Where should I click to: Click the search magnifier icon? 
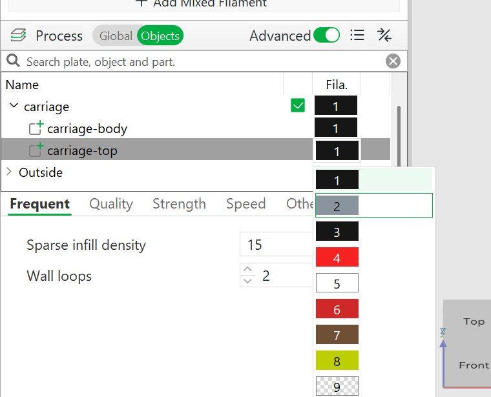point(13,61)
